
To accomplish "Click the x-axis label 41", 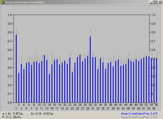I will (x=118, y=109).
